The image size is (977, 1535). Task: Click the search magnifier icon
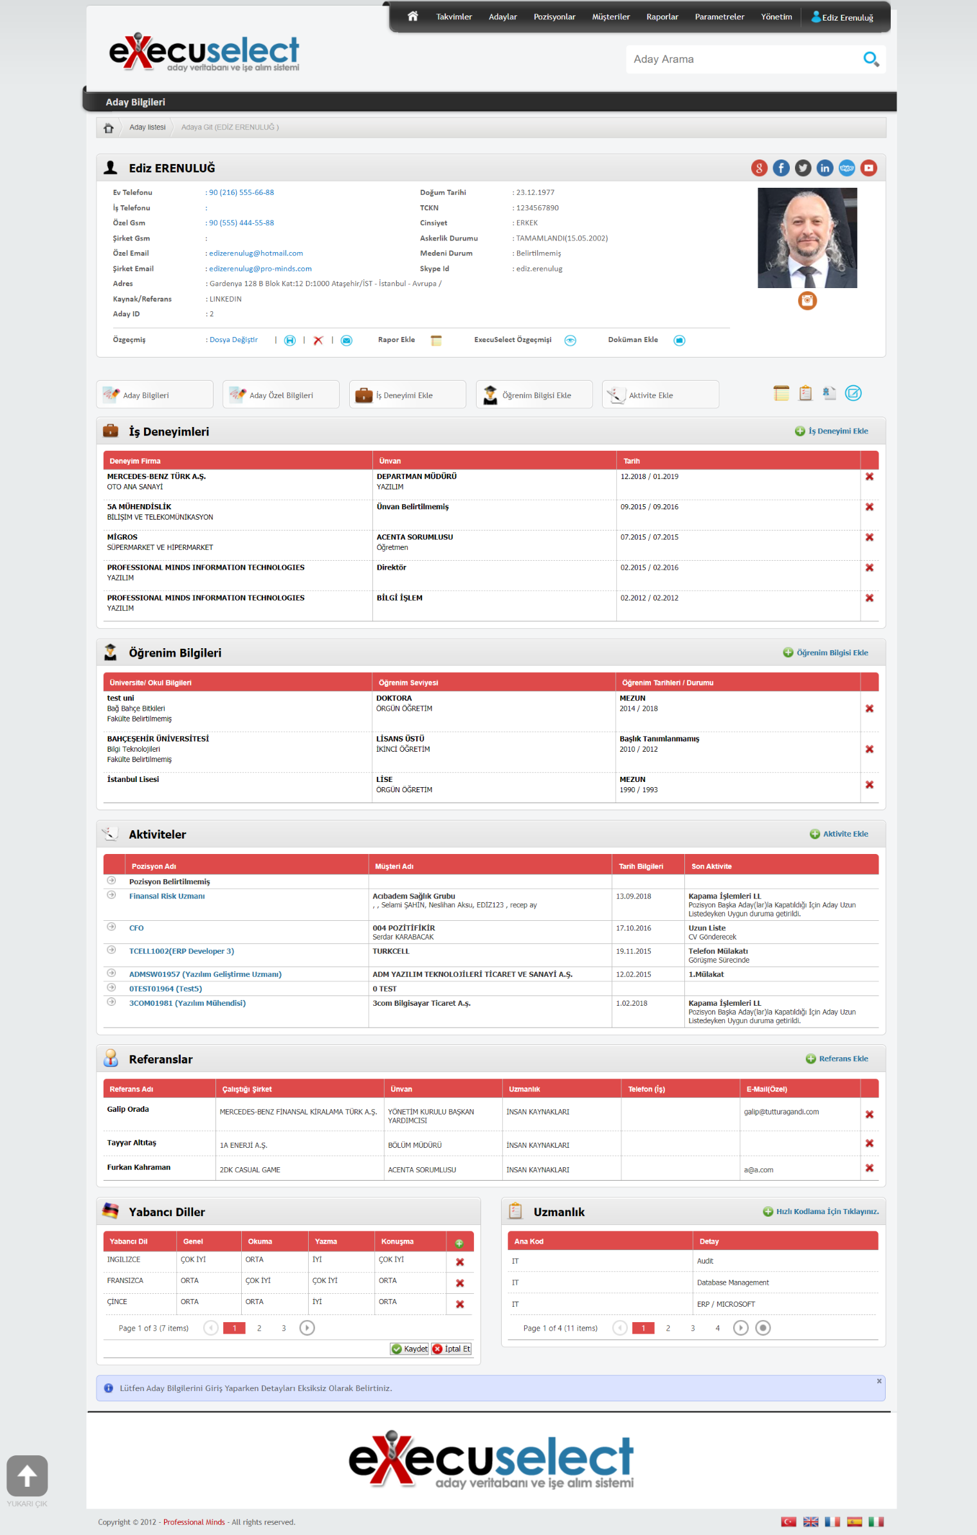point(870,59)
